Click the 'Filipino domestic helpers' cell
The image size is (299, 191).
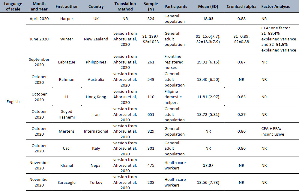pyautogui.click(x=173, y=97)
